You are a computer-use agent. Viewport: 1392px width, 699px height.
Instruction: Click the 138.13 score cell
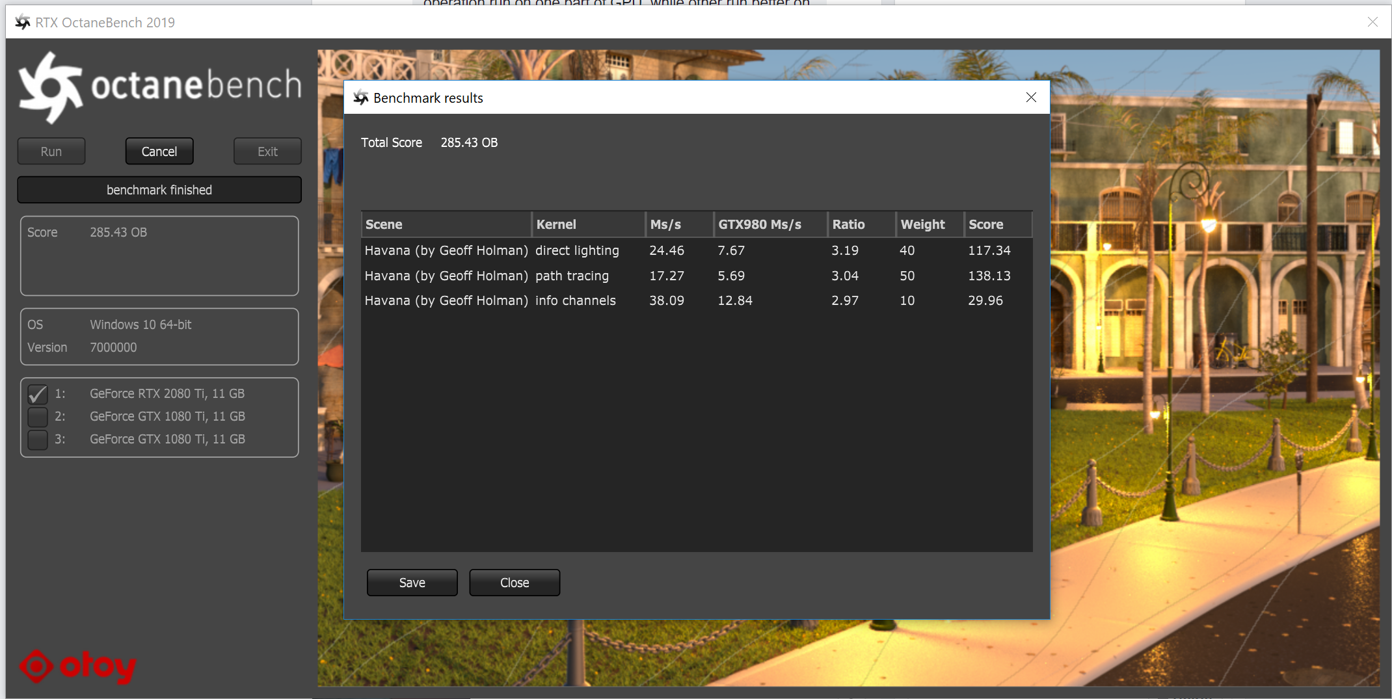[x=989, y=276]
